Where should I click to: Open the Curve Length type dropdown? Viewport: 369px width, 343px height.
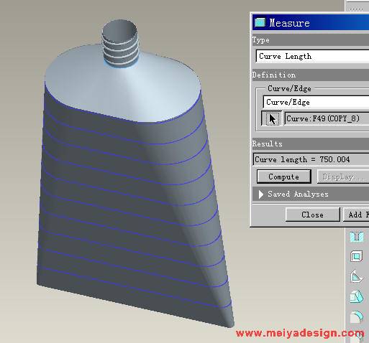[x=312, y=56]
